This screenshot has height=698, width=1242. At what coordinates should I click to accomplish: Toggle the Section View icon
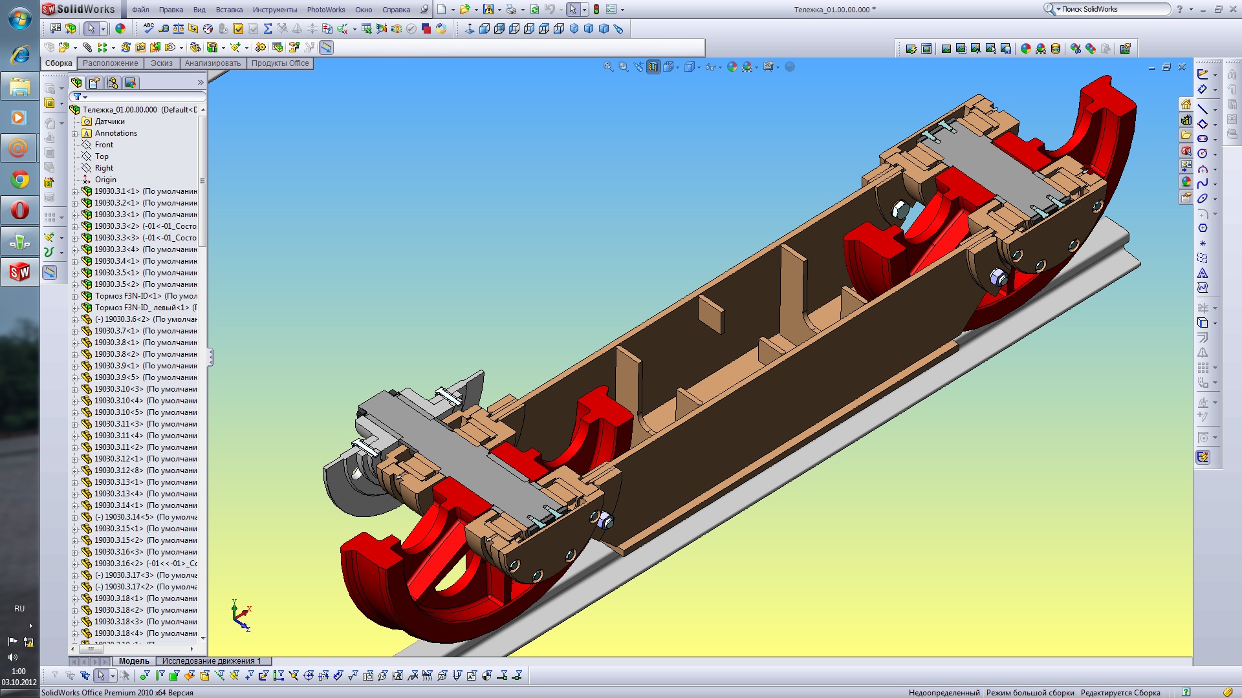(653, 67)
